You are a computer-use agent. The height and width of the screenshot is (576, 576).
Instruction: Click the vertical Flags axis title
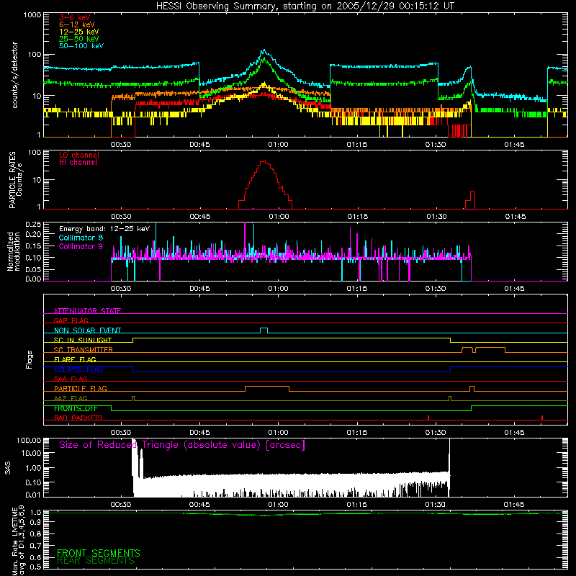pyautogui.click(x=29, y=359)
